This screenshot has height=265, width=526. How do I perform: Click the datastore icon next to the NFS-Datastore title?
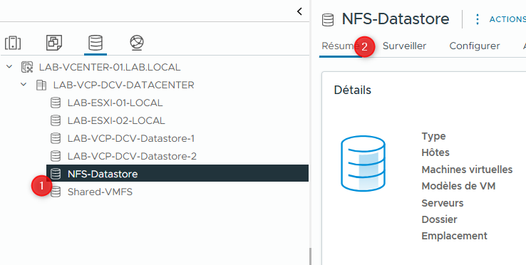(328, 19)
